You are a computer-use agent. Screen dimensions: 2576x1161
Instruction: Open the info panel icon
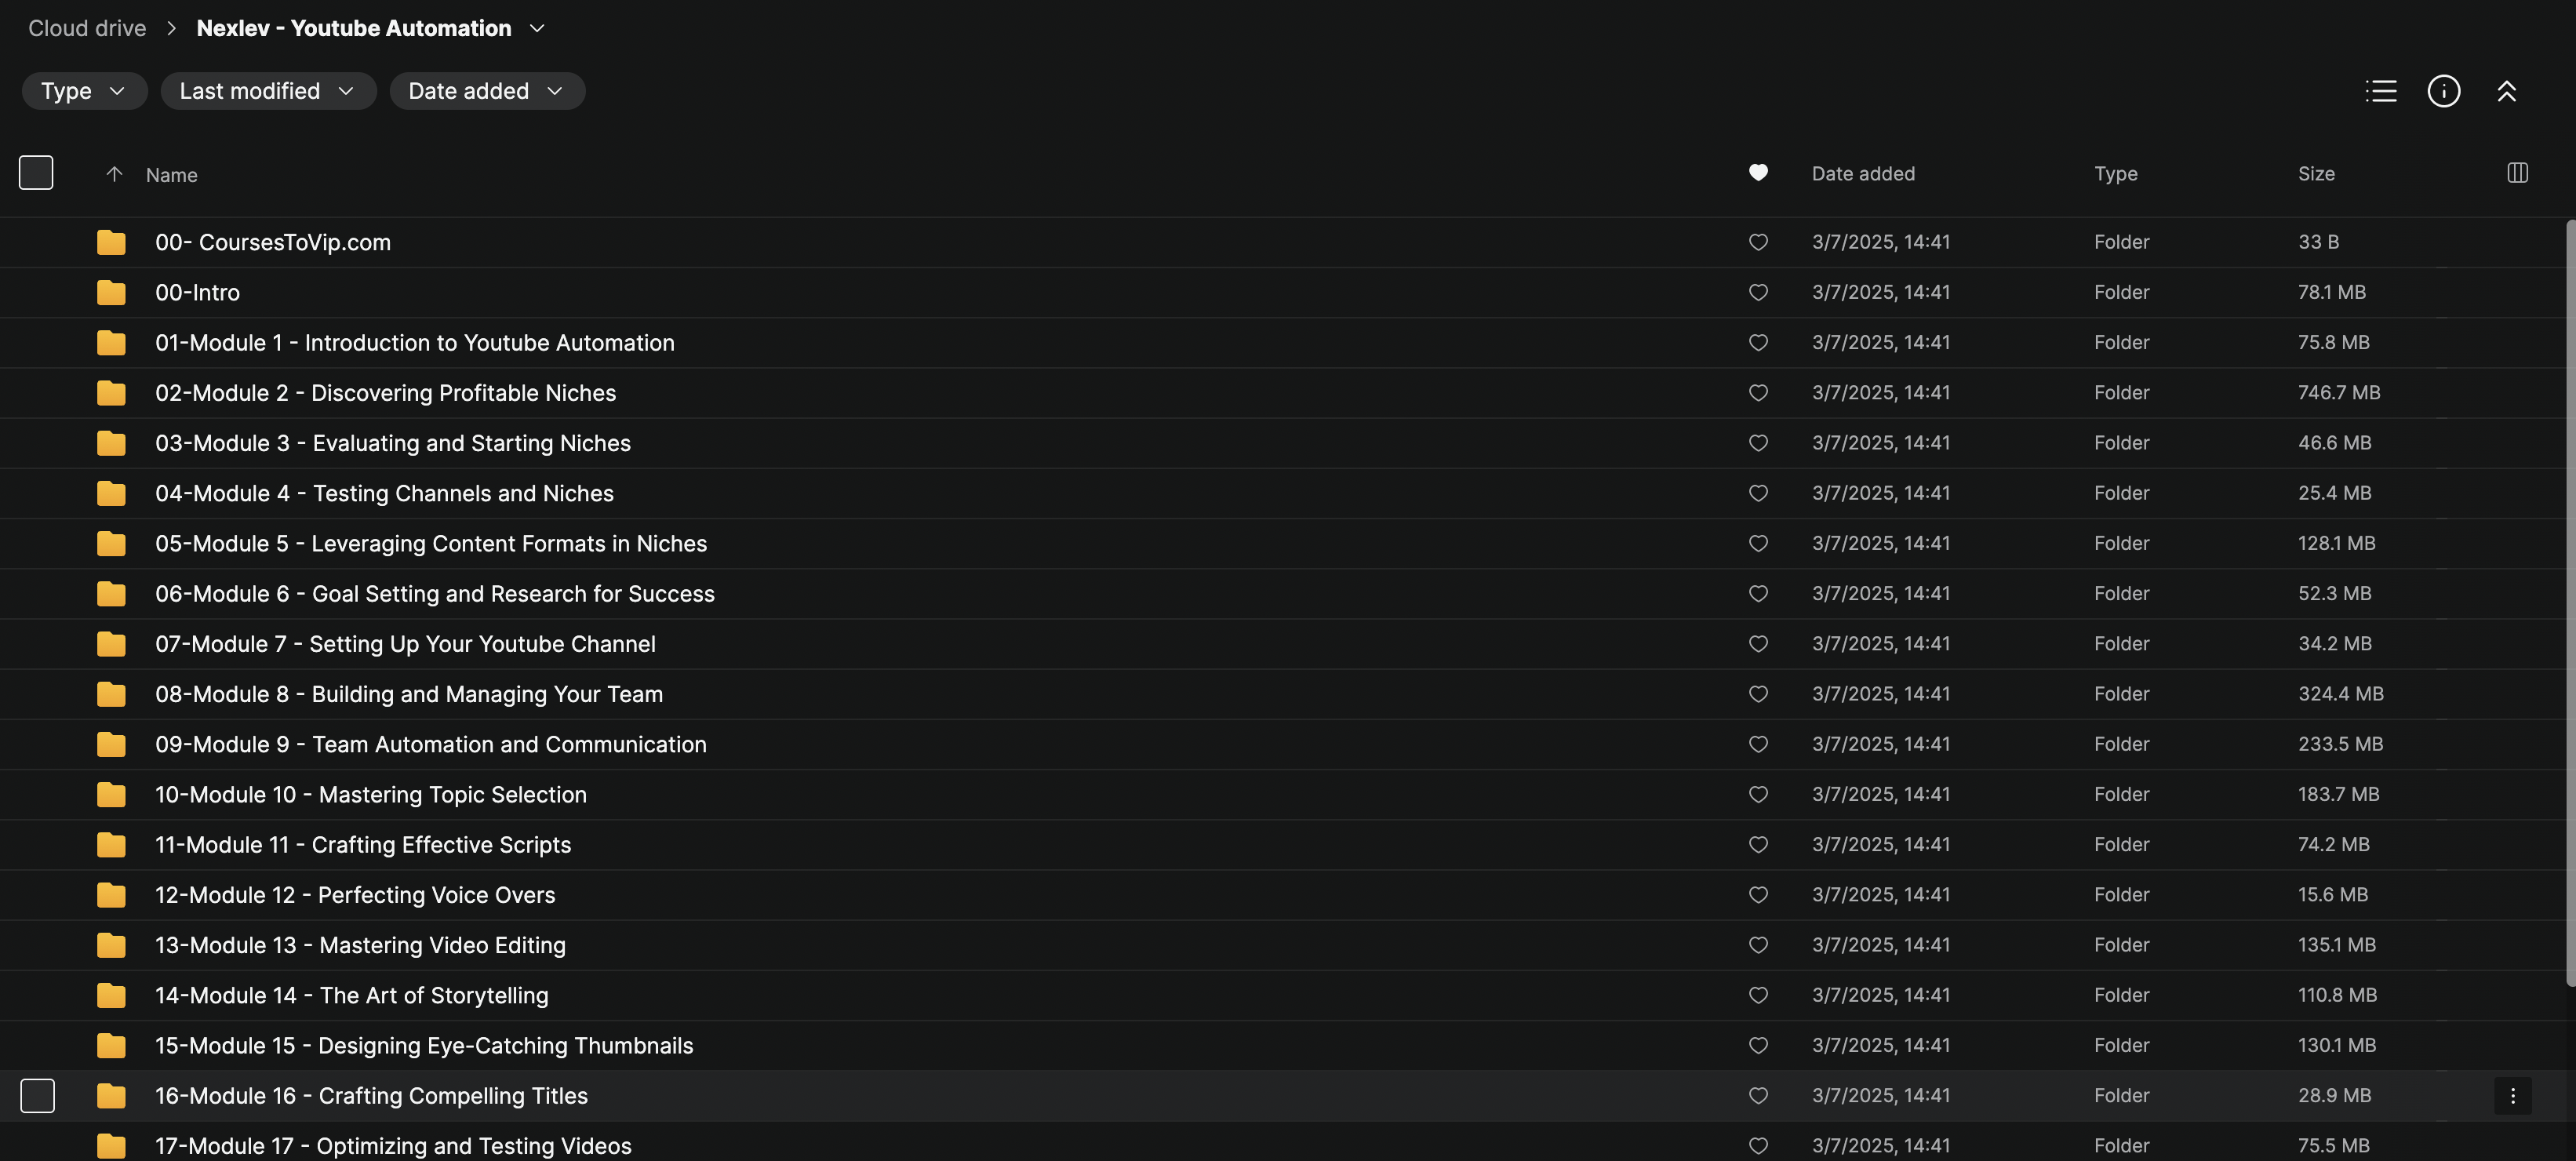click(2443, 91)
